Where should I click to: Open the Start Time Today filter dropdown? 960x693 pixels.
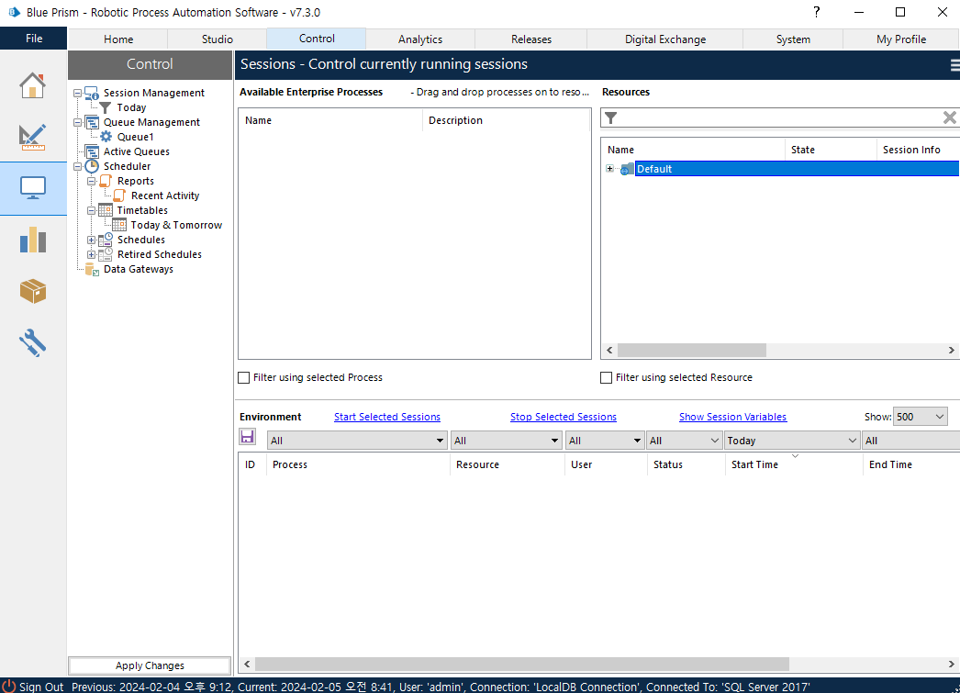tap(792, 441)
